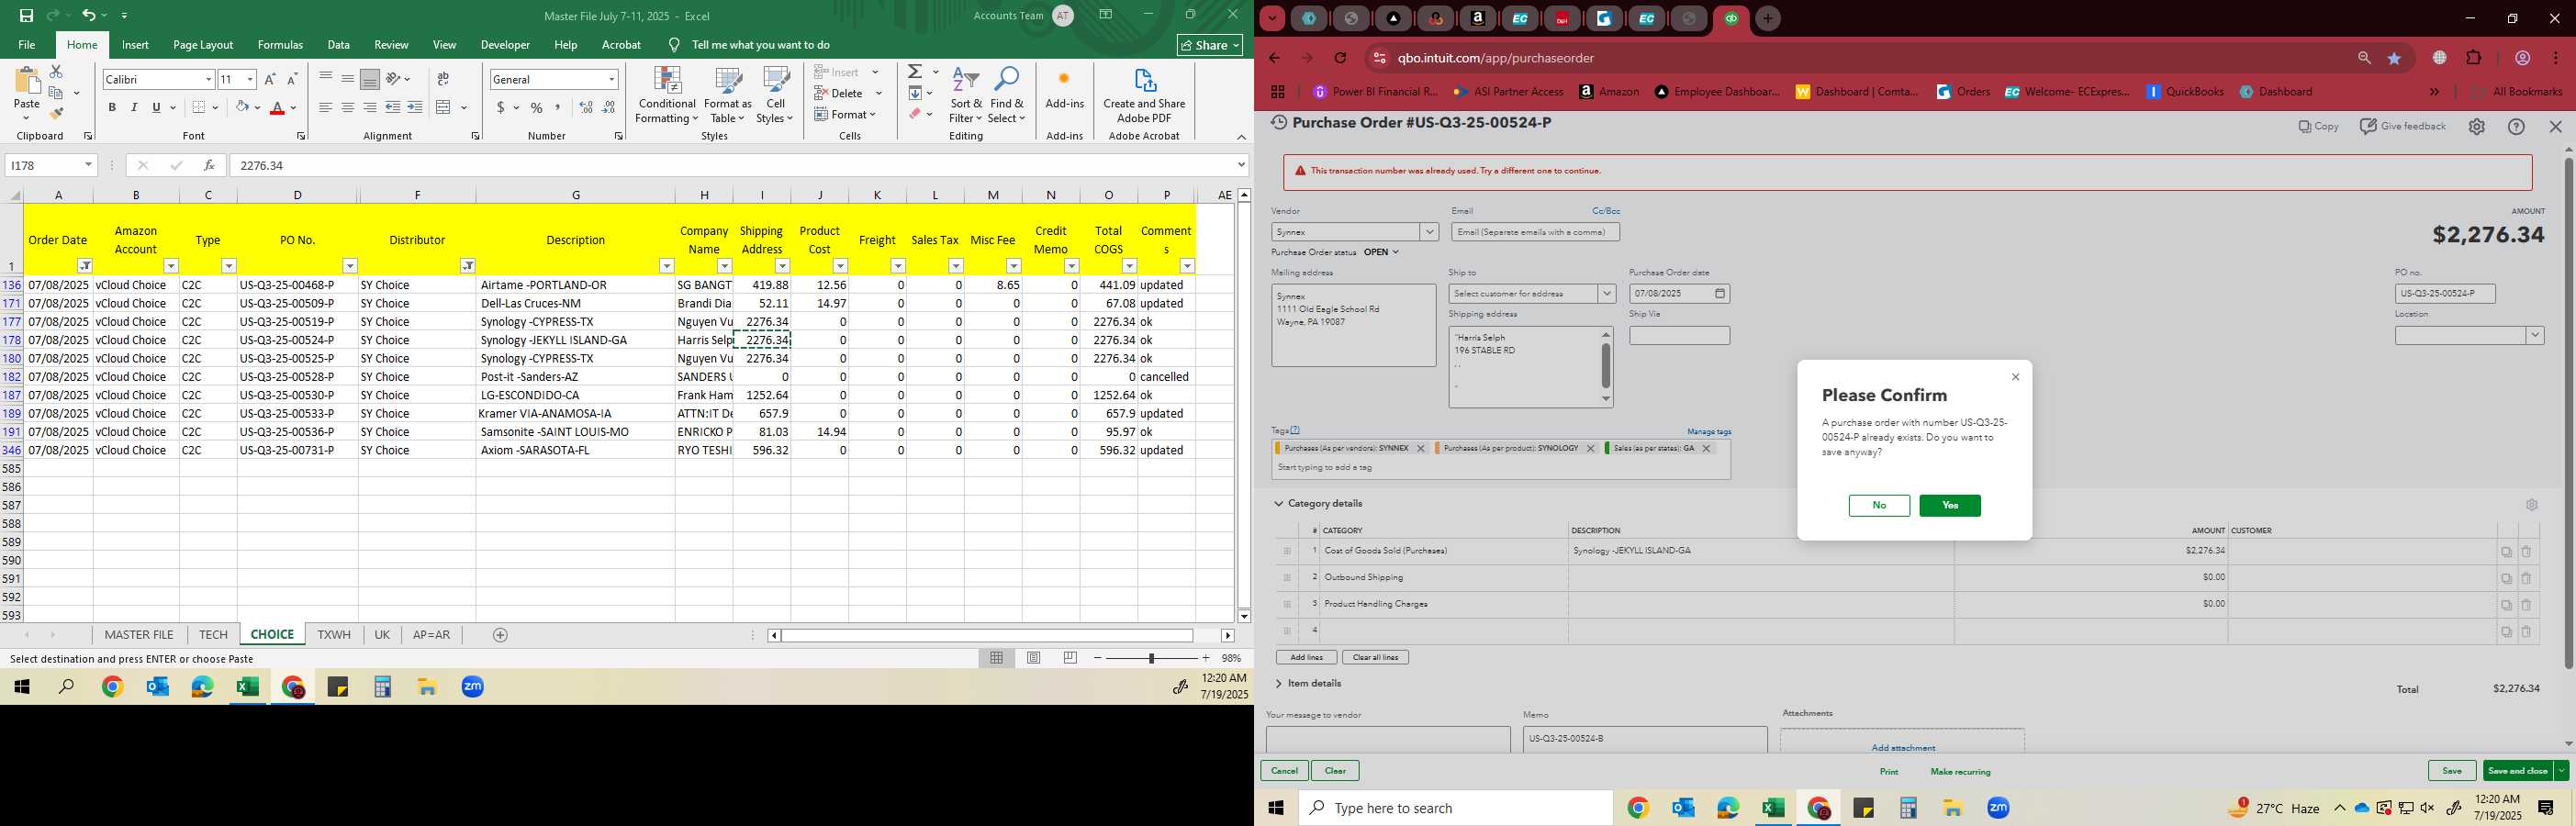
Task: Click the PO no. input field
Action: (2444, 294)
